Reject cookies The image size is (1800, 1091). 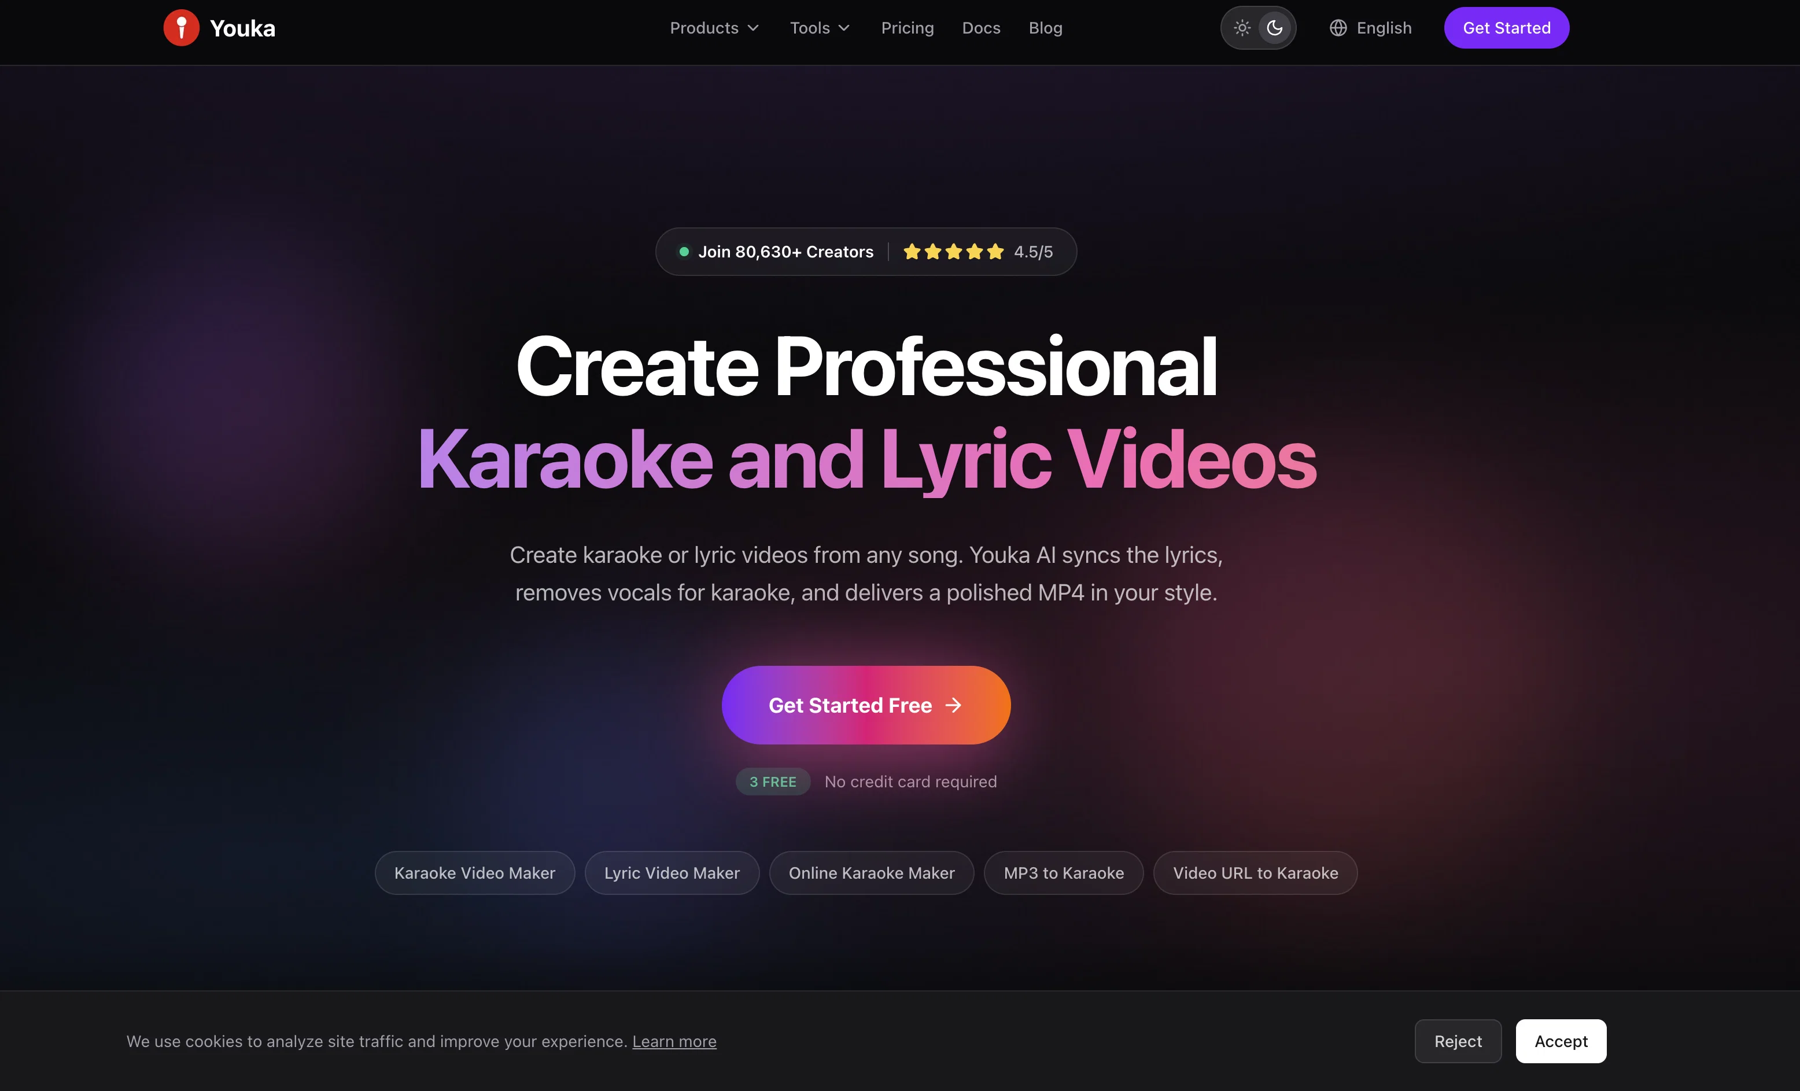(1458, 1041)
